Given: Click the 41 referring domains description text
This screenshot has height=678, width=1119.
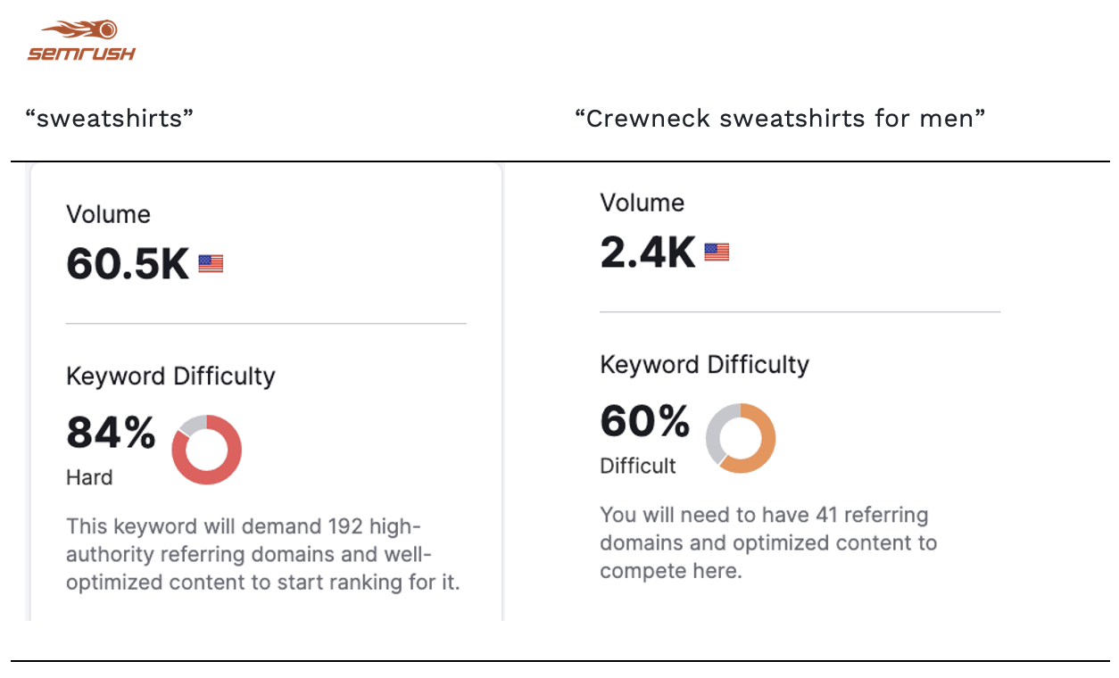Looking at the screenshot, I should (767, 542).
